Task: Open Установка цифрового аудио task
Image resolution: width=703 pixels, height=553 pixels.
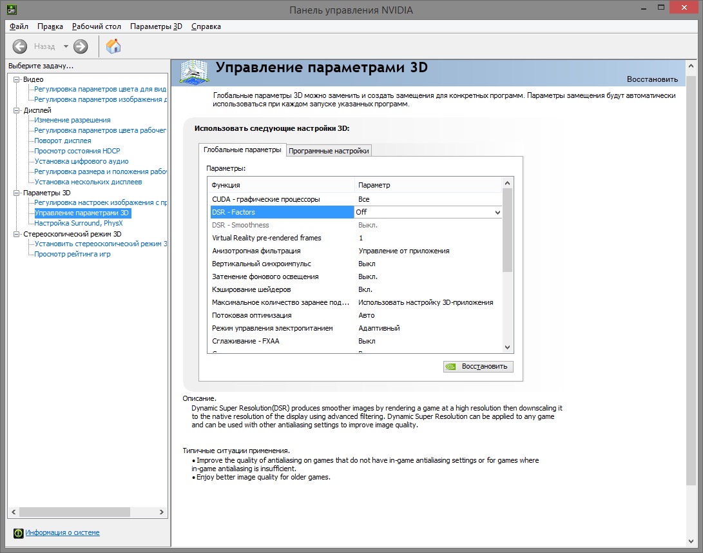Action: (81, 162)
